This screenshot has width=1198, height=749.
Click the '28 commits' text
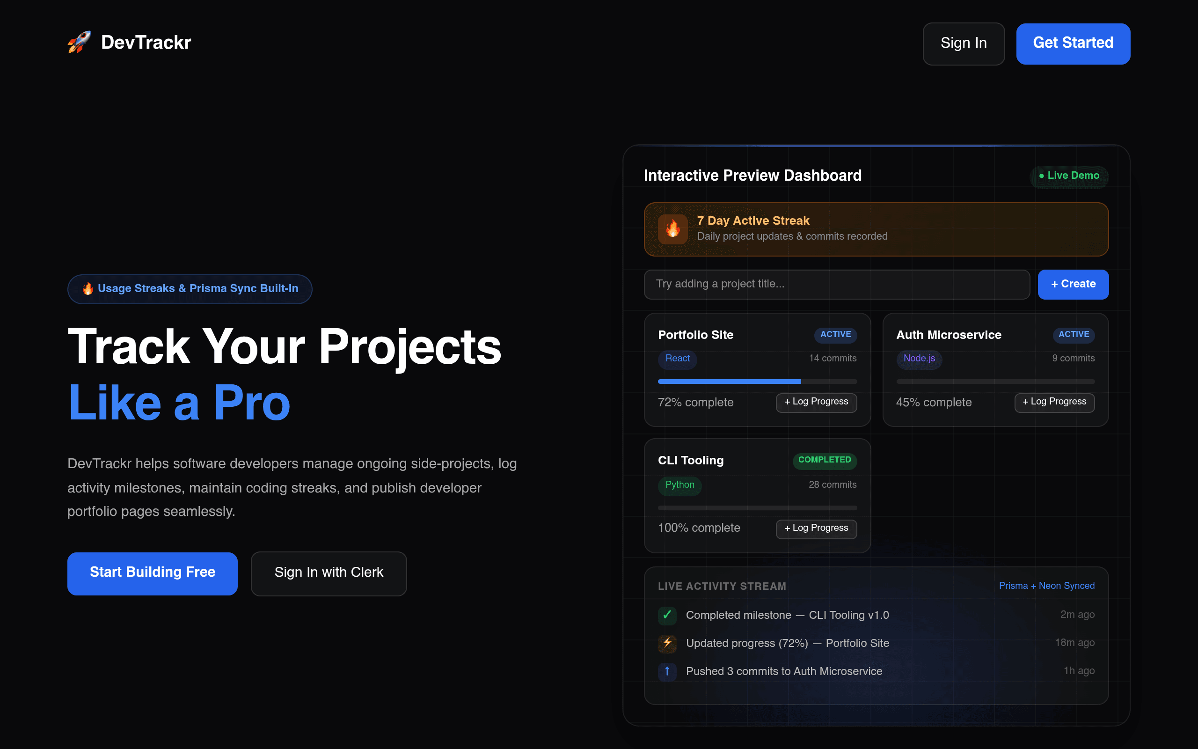(x=833, y=485)
